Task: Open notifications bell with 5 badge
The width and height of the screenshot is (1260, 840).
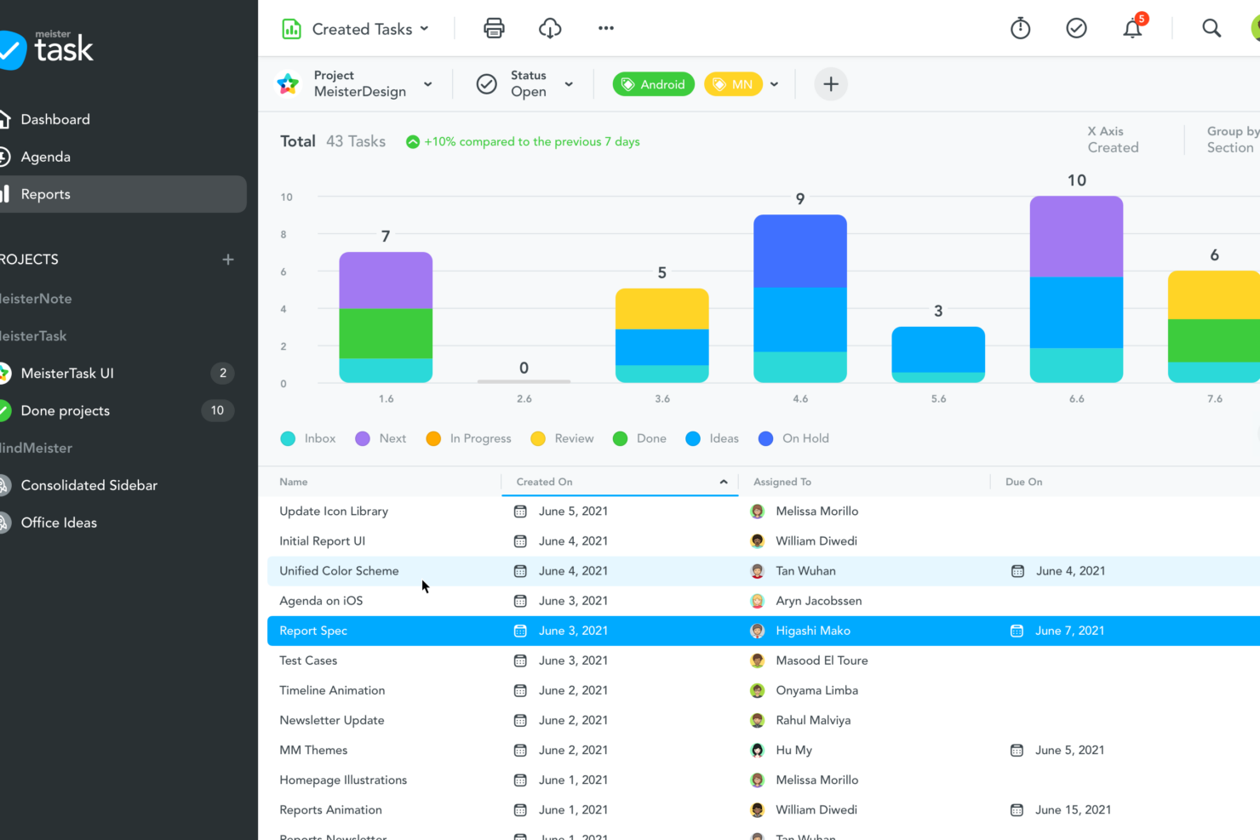Action: click(1132, 29)
